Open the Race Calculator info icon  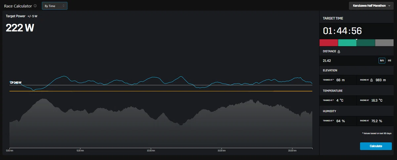35,6
